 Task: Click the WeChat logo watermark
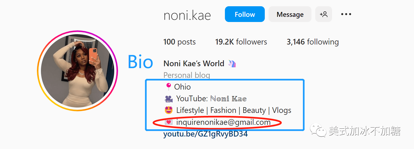point(319,130)
